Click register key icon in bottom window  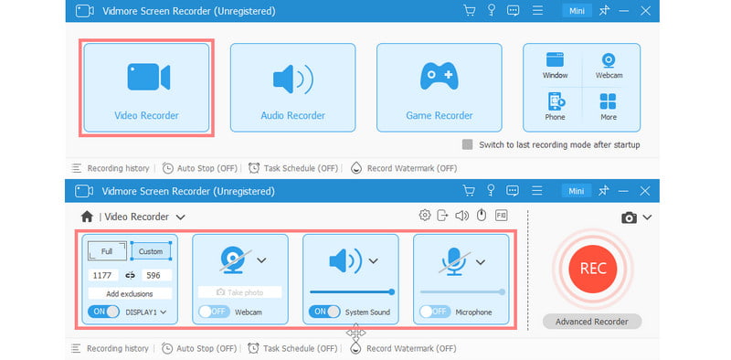tap(491, 190)
